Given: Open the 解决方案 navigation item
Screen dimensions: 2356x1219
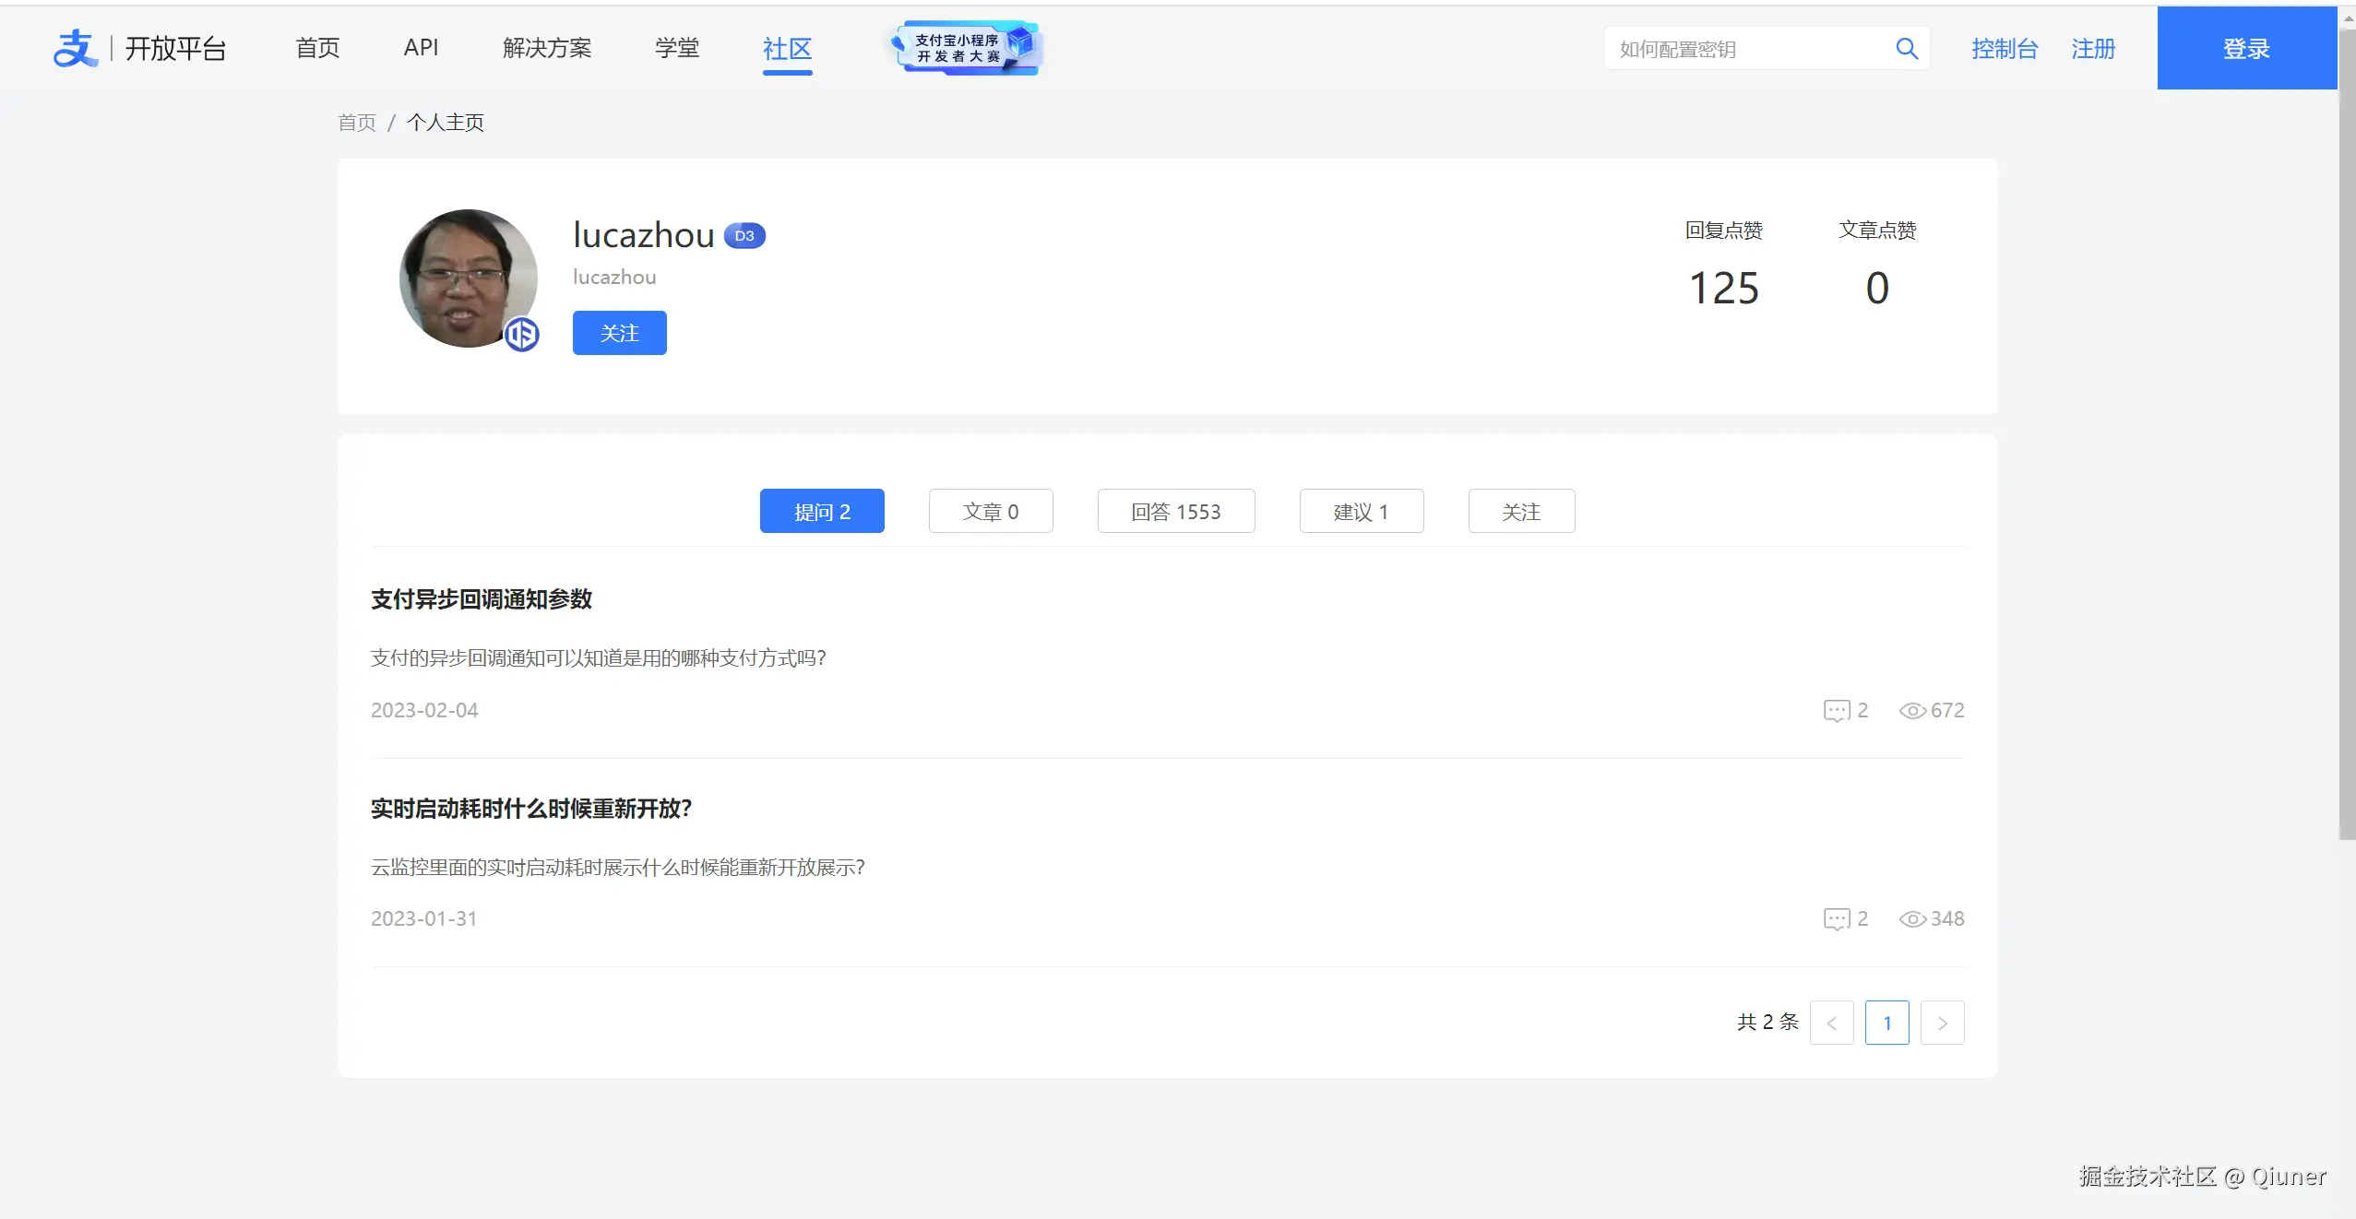Looking at the screenshot, I should tap(546, 48).
